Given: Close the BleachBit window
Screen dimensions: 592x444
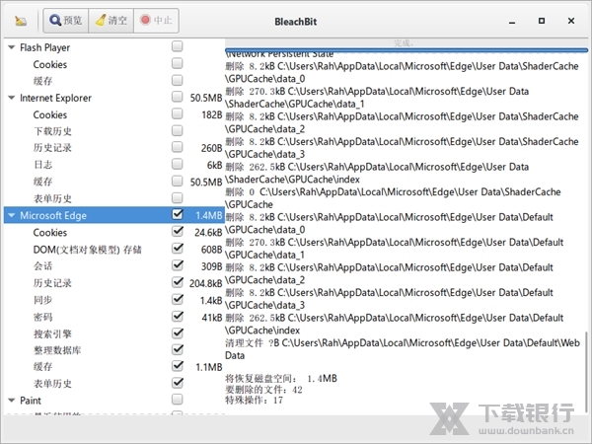Looking at the screenshot, I should (570, 18).
